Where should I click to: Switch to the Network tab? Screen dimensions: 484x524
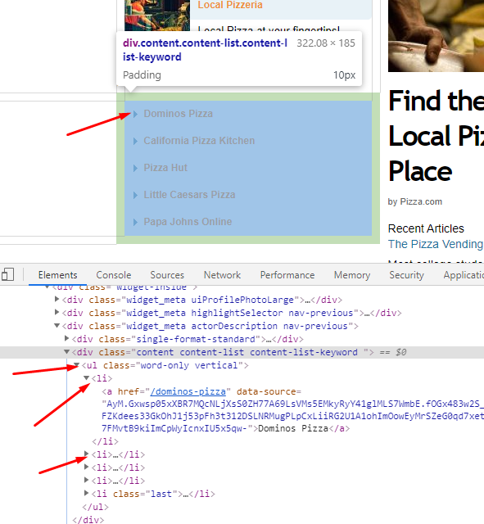[222, 275]
